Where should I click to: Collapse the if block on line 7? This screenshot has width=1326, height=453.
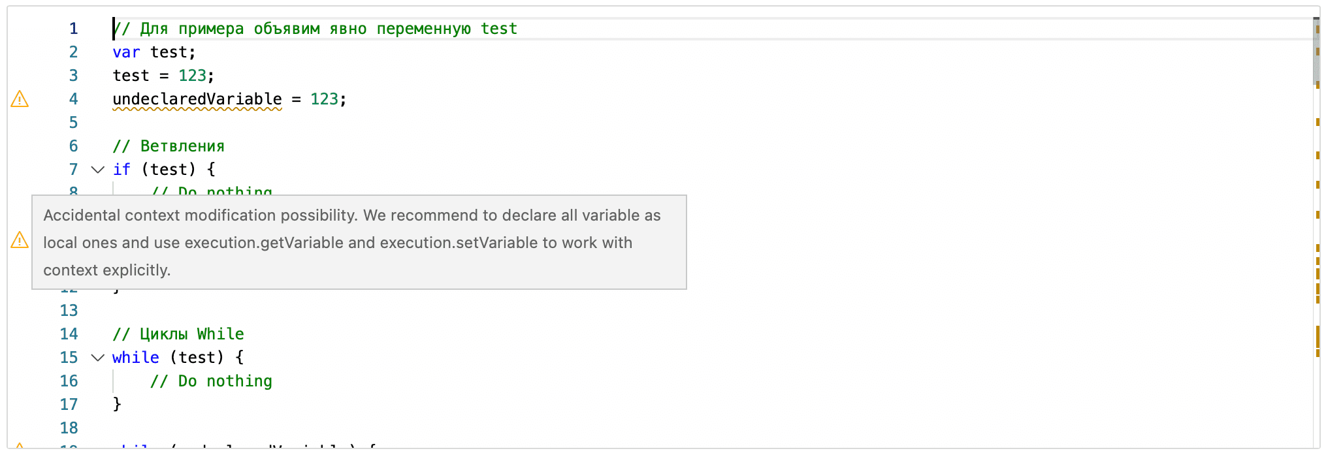point(98,170)
